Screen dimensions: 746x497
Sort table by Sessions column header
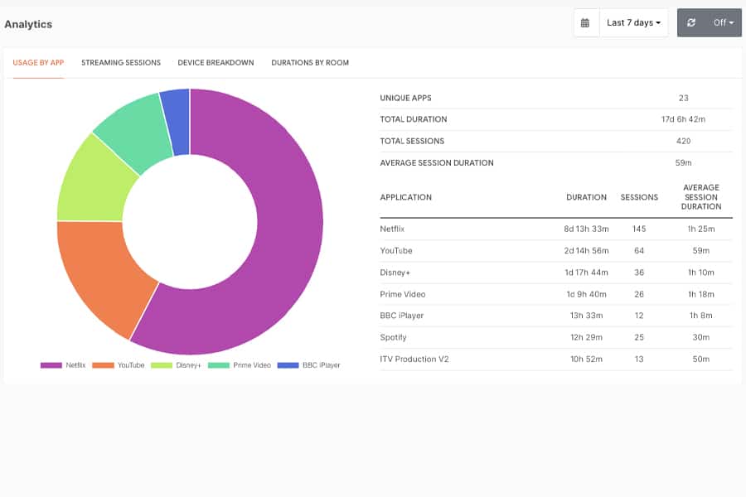pyautogui.click(x=639, y=197)
